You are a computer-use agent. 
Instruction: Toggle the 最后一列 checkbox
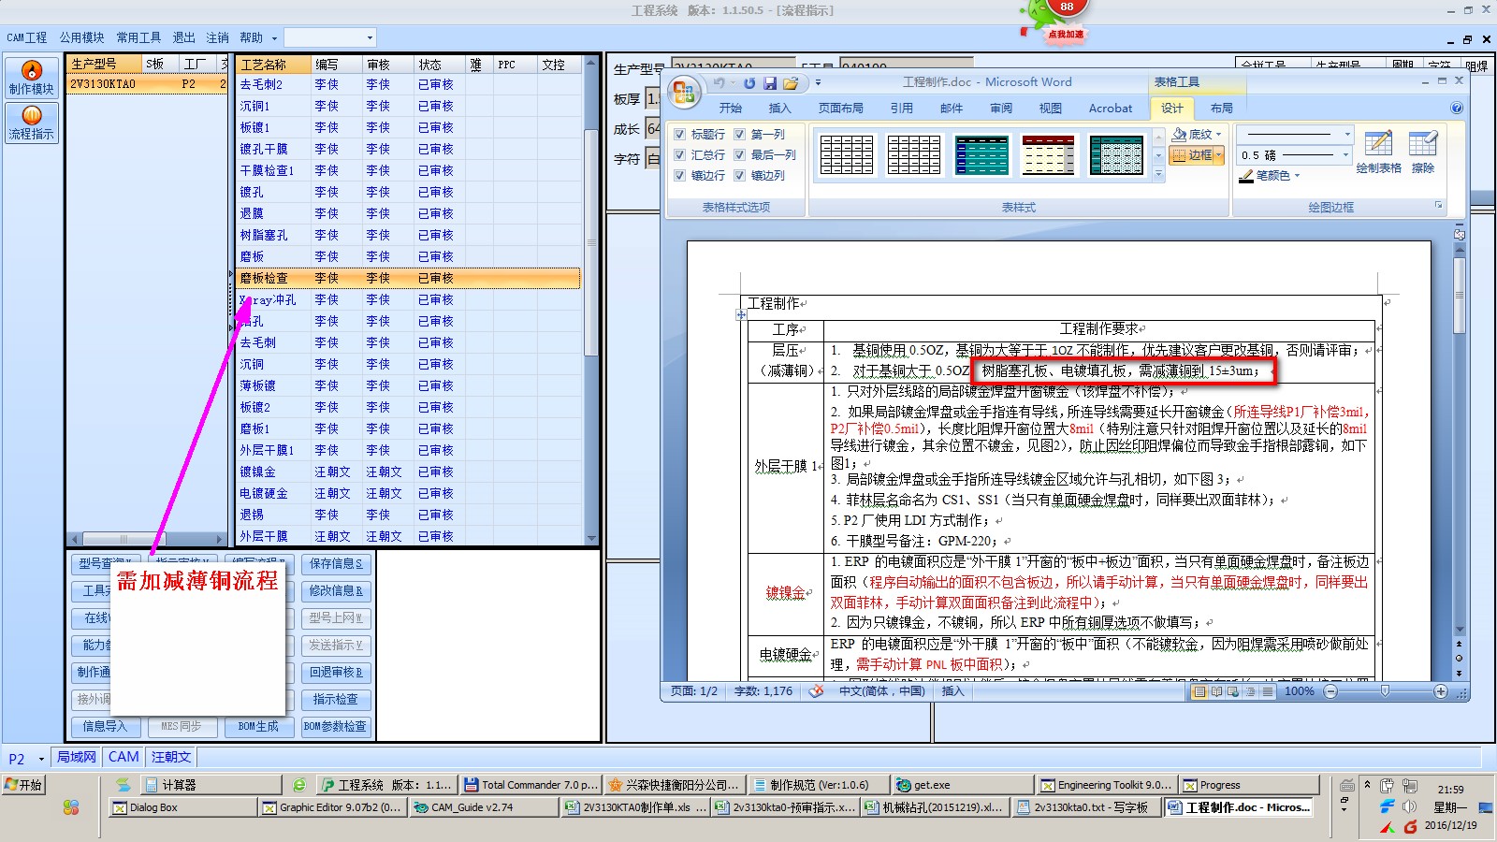(x=740, y=155)
